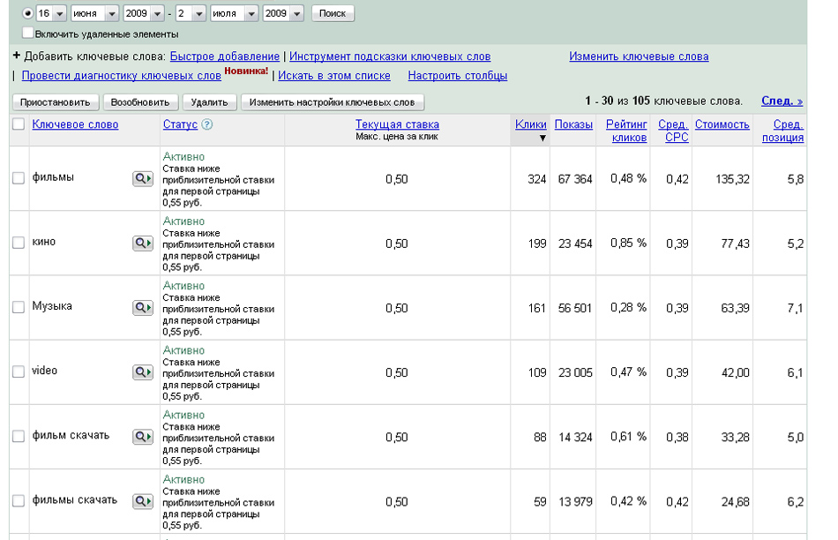
Task: Click the Поиск button
Action: click(x=333, y=13)
